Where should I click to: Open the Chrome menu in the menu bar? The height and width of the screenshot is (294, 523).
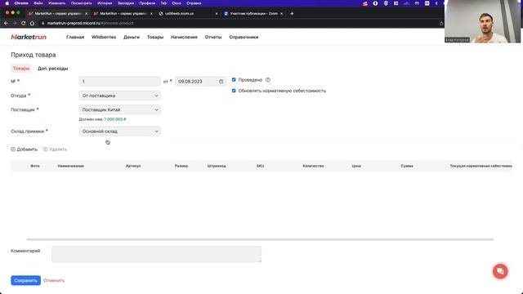pos(21,3)
